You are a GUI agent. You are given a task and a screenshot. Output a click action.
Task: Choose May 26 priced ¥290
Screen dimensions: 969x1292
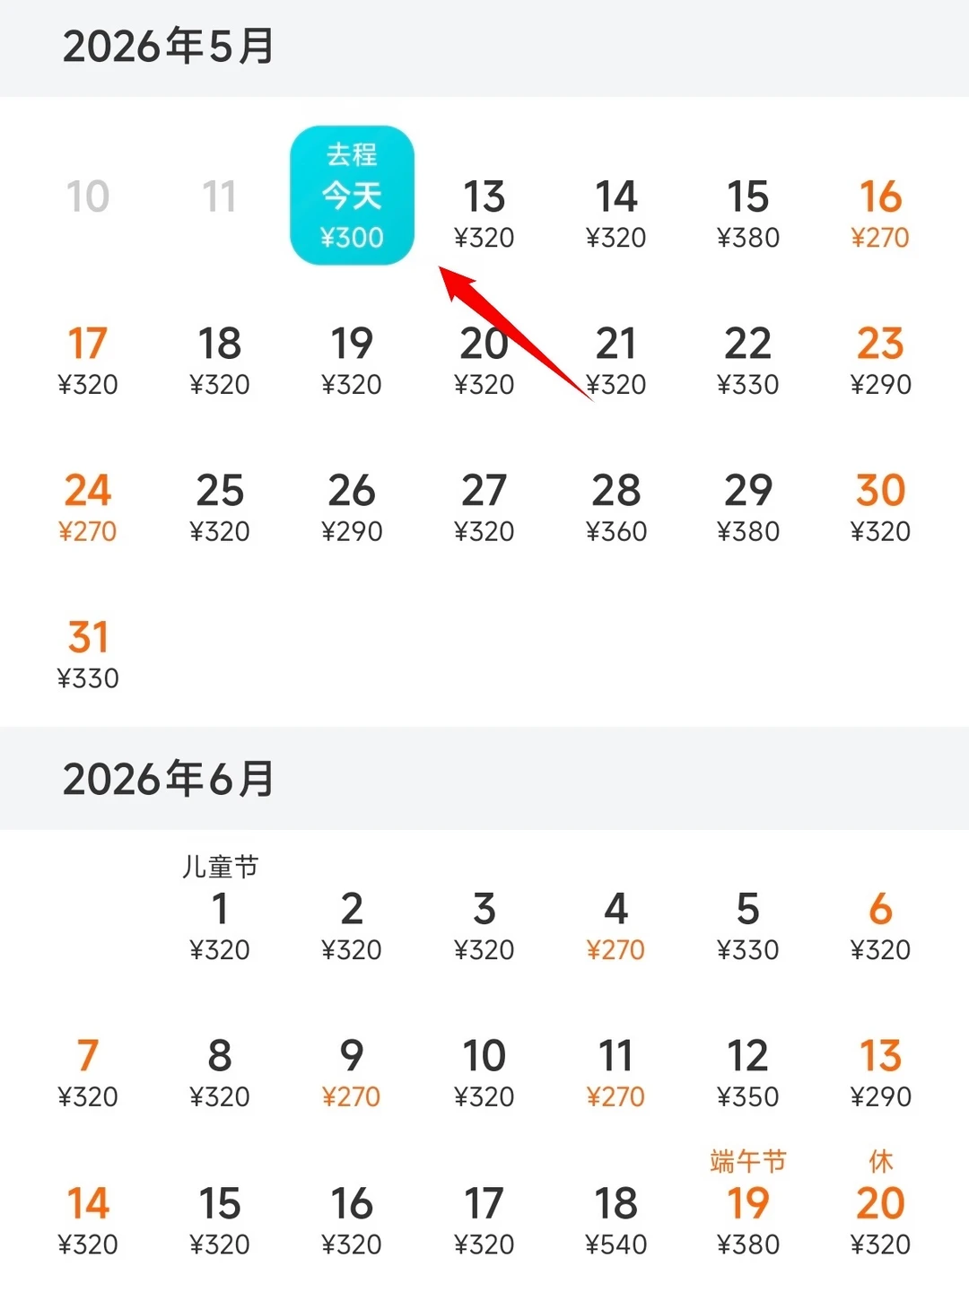pos(352,508)
